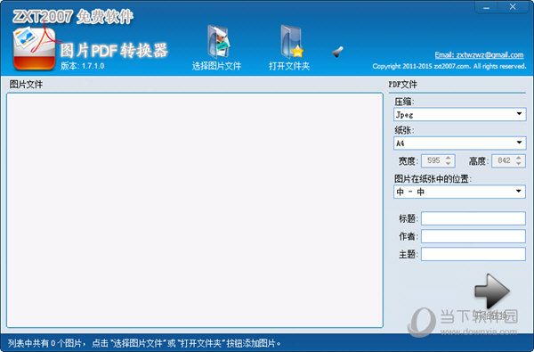Open the Email zxtwzwz@gmail.com link
Screen dimensions: 534x352
tap(479, 55)
